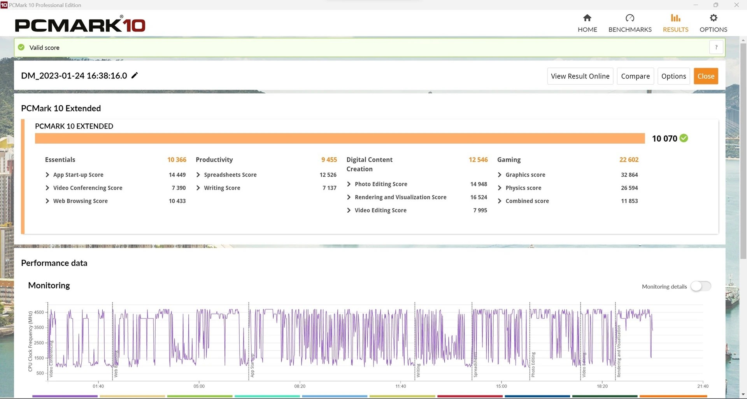The image size is (747, 399).
Task: Toggle the Monitoring details switch
Action: (x=701, y=286)
